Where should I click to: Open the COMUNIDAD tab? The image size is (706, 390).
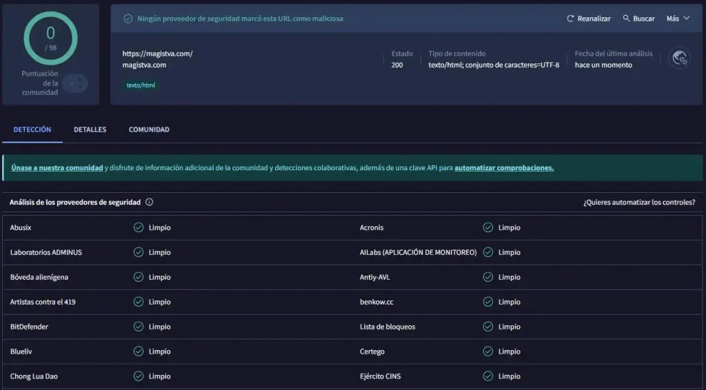(149, 130)
